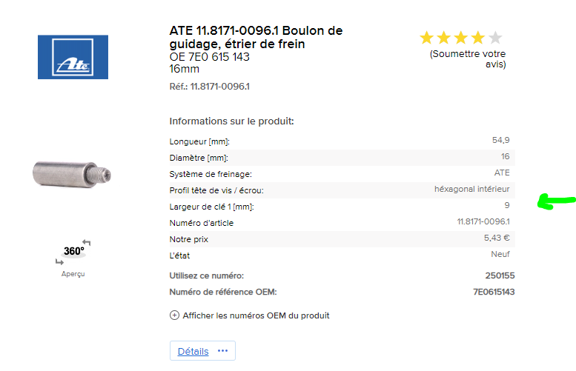Click the fifth grey rating star
Image resolution: width=576 pixels, height=371 pixels.
point(494,38)
